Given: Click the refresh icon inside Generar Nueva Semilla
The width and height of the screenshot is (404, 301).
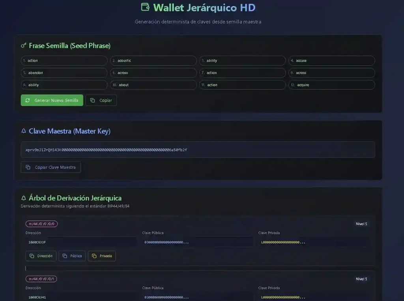Looking at the screenshot, I should point(27,100).
